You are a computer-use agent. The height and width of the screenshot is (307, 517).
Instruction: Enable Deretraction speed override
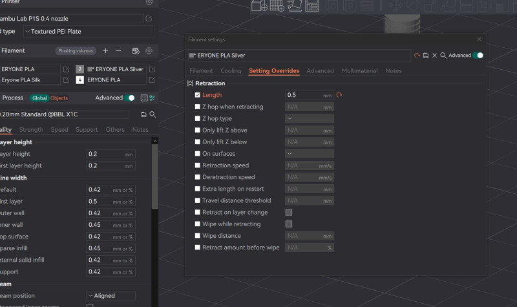point(198,177)
